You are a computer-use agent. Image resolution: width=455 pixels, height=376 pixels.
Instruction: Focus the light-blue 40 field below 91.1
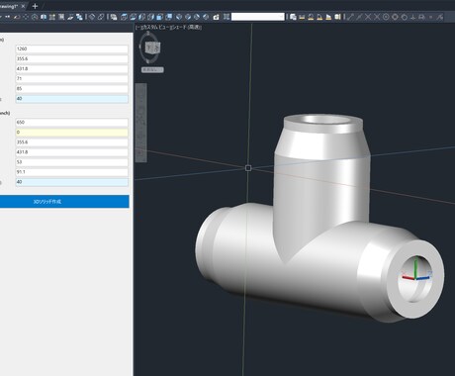[x=72, y=182]
